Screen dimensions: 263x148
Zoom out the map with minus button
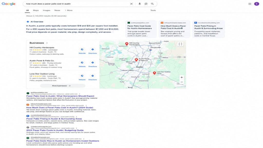pyautogui.click(x=182, y=82)
